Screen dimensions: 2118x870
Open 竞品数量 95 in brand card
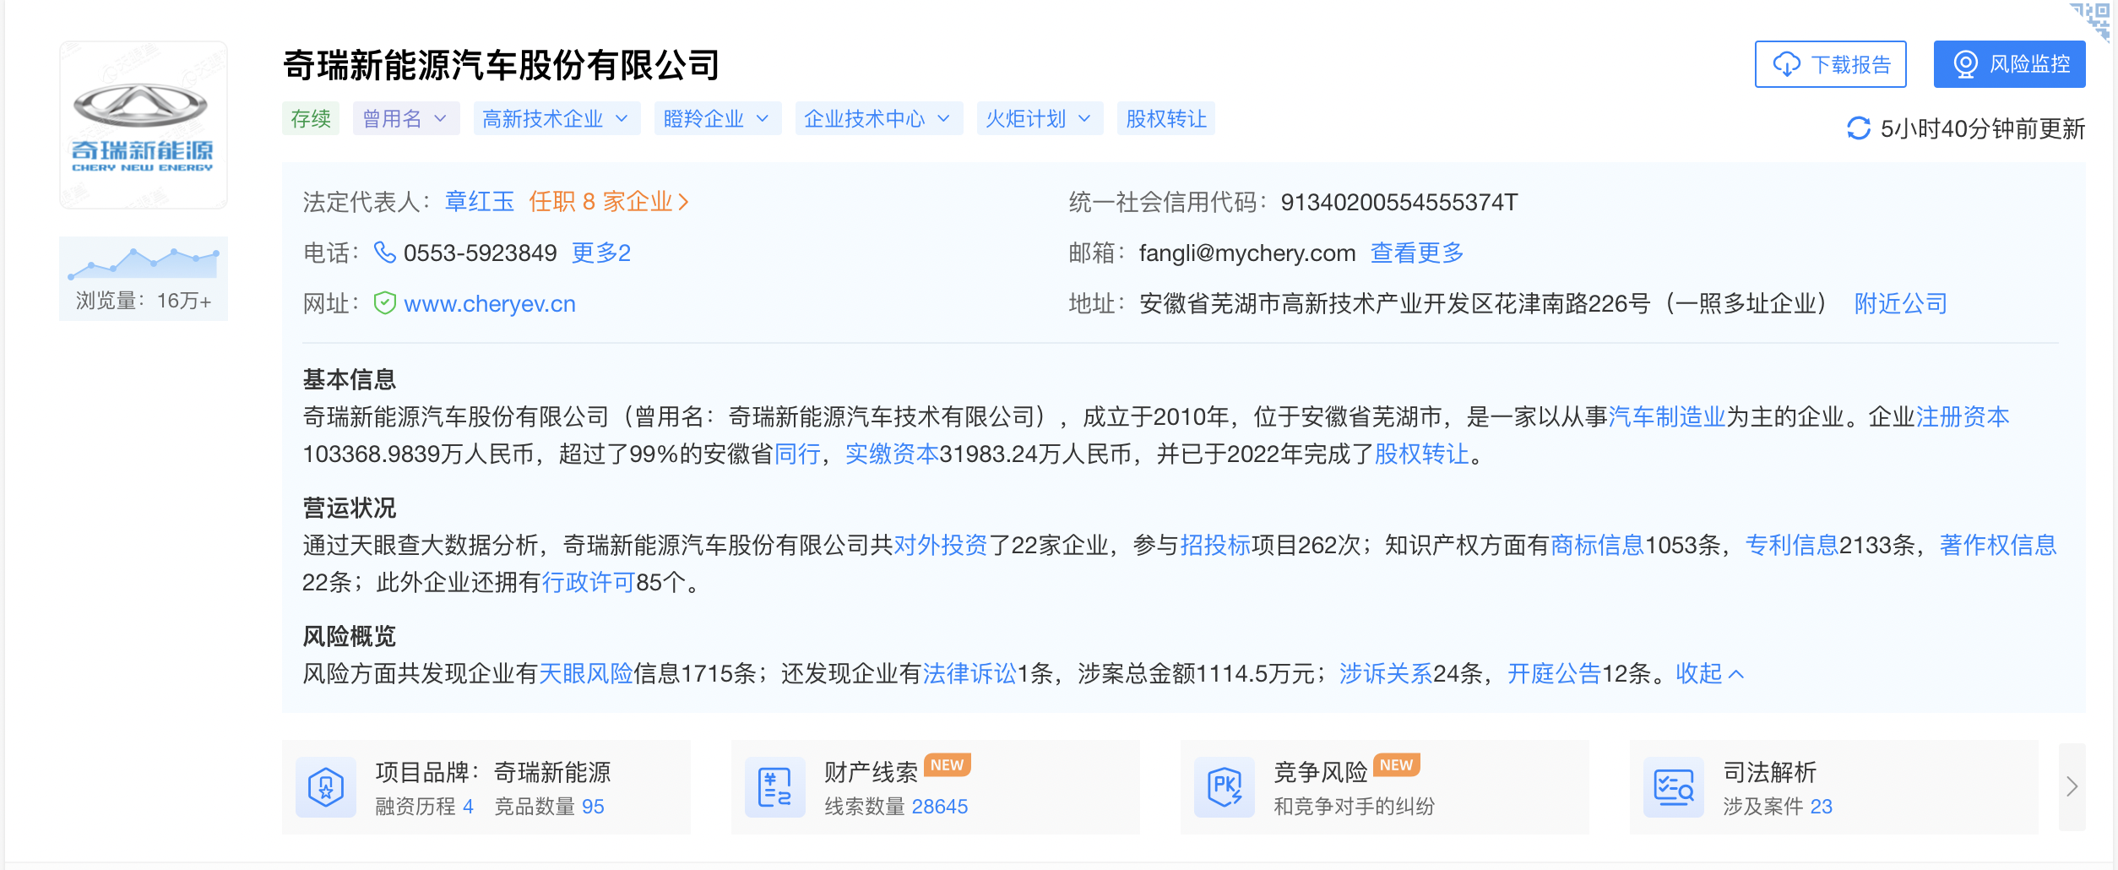pos(550,807)
